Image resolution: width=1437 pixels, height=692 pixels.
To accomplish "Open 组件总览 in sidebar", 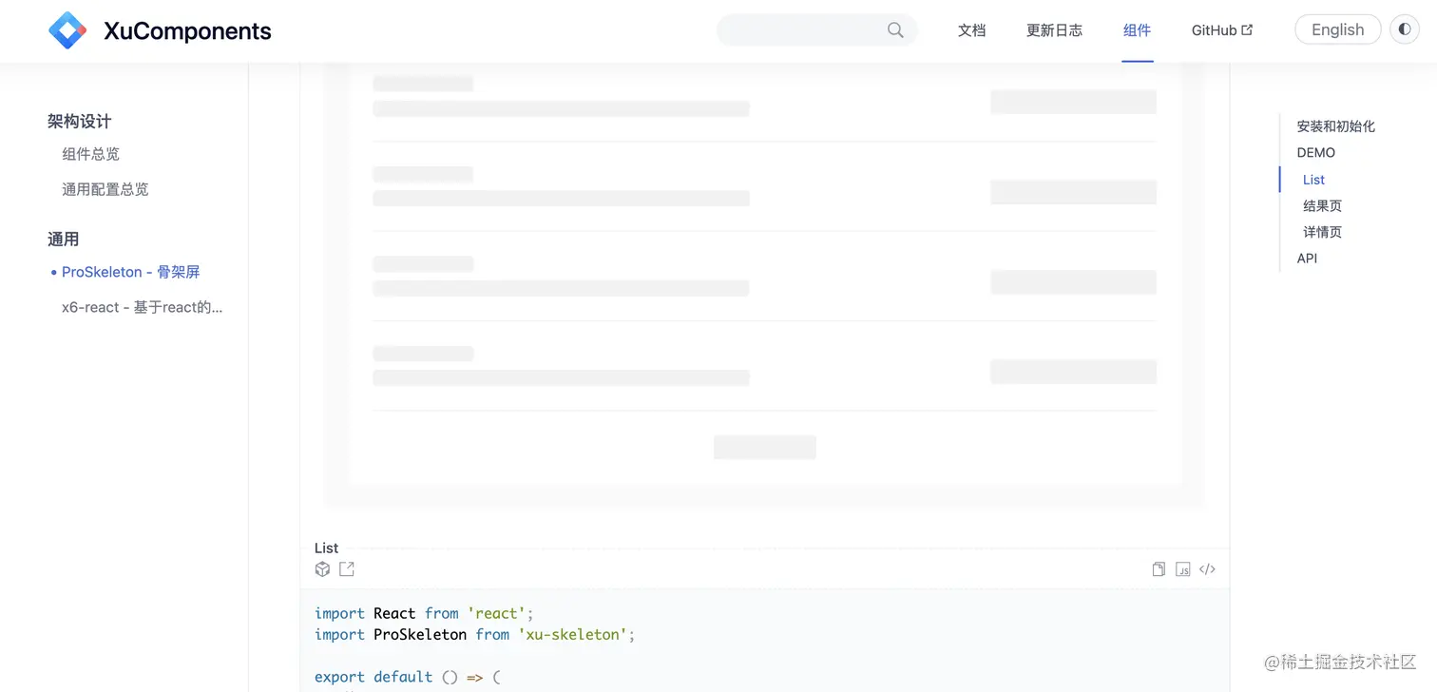I will click(x=91, y=154).
